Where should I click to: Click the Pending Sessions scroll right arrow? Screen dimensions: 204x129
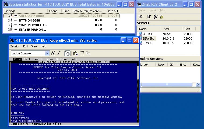[x=198, y=84]
